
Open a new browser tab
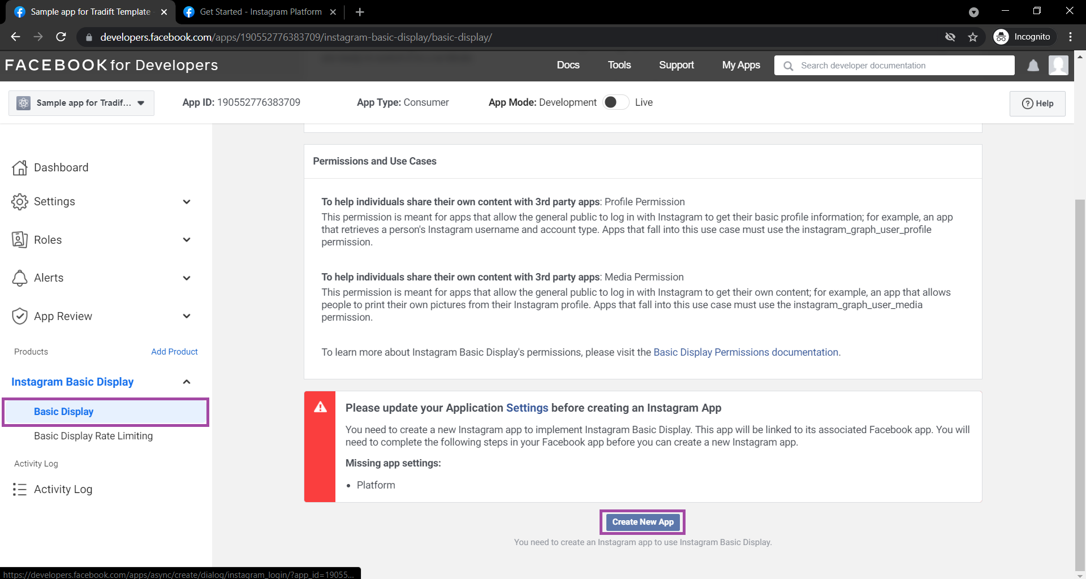click(360, 12)
